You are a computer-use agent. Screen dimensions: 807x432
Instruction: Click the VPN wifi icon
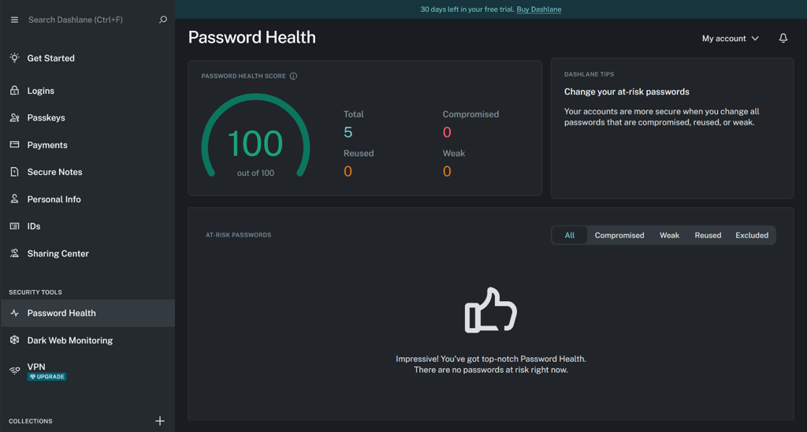coord(14,371)
